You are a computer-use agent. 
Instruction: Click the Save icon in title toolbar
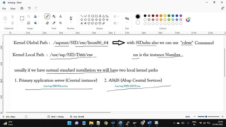point(22,8)
